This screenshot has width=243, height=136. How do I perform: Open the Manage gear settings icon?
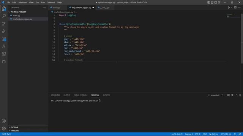(x=4, y=128)
